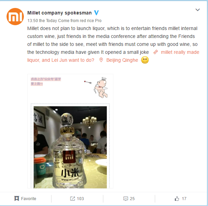Viewport: 208px width, 206px height.
Task: Click the repost share icon
Action: tap(73, 198)
